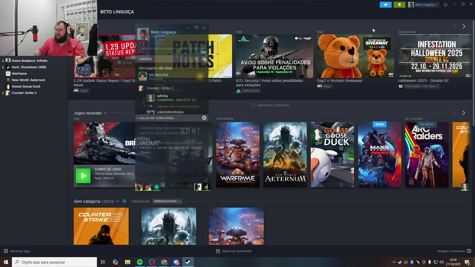Open status dropdown beside Beto Linguiça in friends window

pos(182,32)
